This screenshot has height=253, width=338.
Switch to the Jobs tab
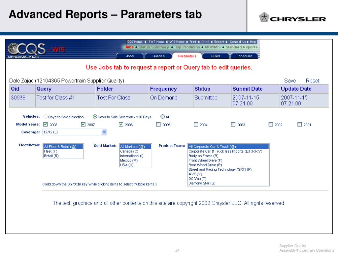tap(130, 56)
